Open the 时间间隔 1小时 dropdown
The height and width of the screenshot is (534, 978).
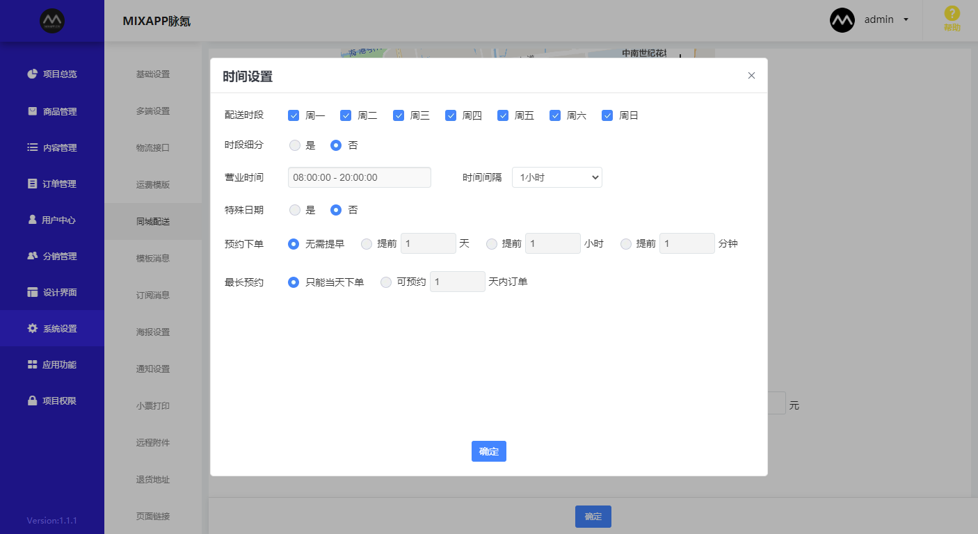(557, 177)
